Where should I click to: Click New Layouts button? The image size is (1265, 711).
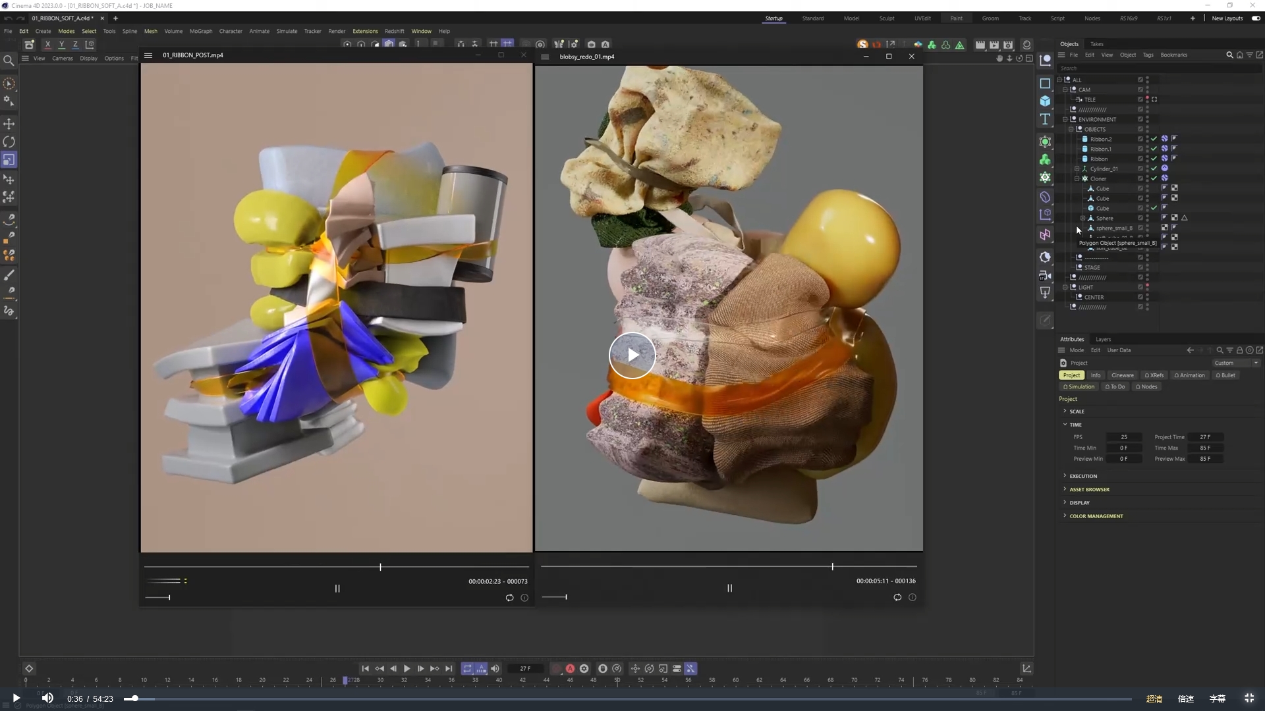click(x=1227, y=18)
